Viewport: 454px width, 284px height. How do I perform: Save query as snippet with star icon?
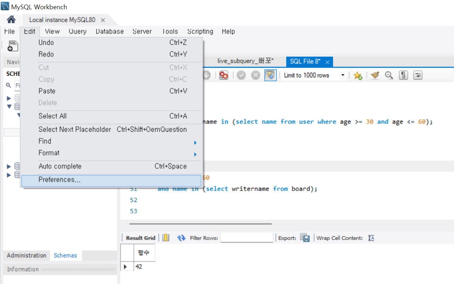[x=358, y=75]
